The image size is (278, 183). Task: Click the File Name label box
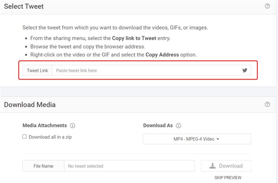43,166
